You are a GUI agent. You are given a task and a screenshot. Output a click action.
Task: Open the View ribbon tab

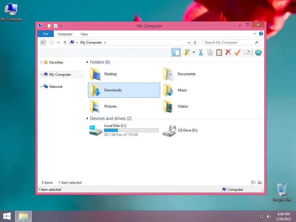click(x=84, y=34)
